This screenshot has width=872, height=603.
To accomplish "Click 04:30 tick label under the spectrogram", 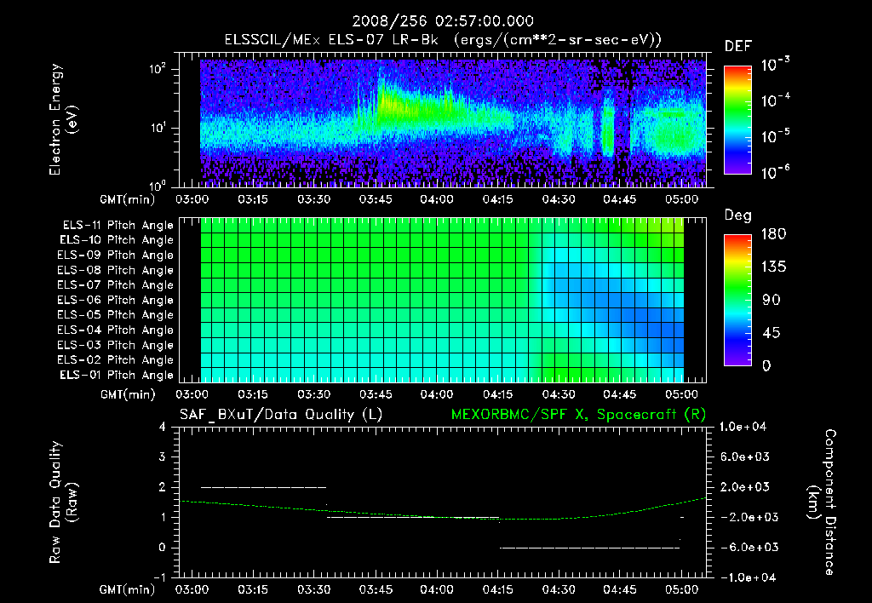I will pyautogui.click(x=559, y=199).
